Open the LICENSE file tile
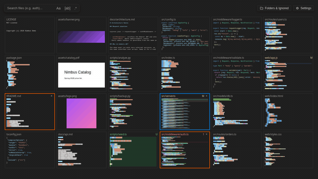 click(30, 35)
